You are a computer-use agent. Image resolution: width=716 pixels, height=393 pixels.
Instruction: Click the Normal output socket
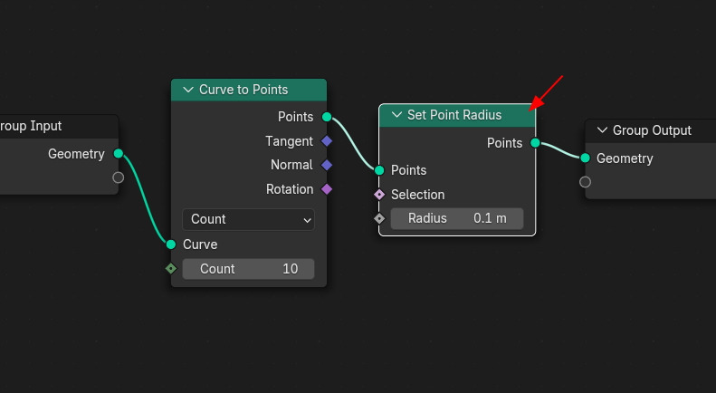coord(327,165)
